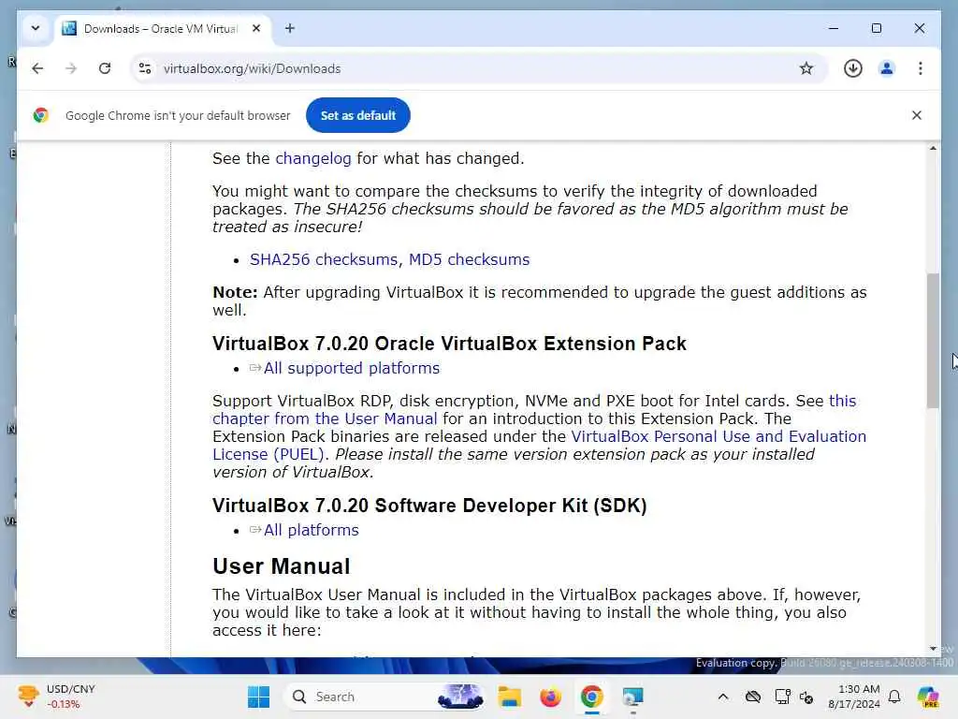Select the Downloads – Oracle VM VirtualBox tab
The height and width of the screenshot is (719, 958).
pyautogui.click(x=163, y=29)
